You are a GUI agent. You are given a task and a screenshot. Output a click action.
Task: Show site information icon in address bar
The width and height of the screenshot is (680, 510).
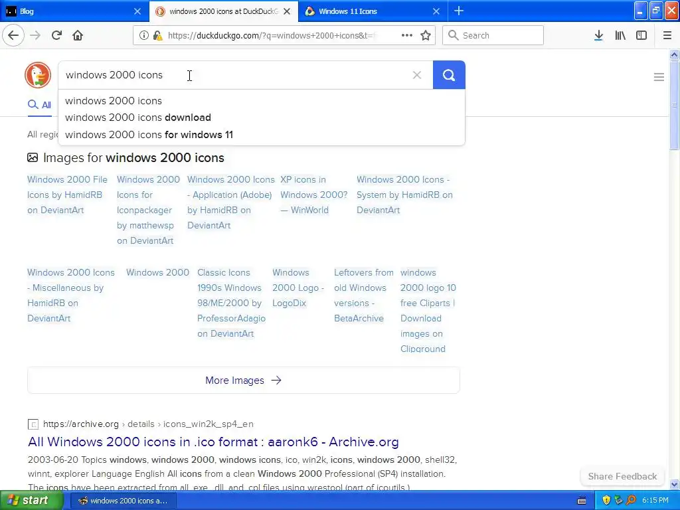(143, 36)
